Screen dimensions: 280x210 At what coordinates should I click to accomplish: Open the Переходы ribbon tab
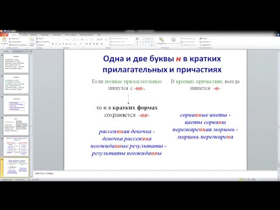click(45, 35)
